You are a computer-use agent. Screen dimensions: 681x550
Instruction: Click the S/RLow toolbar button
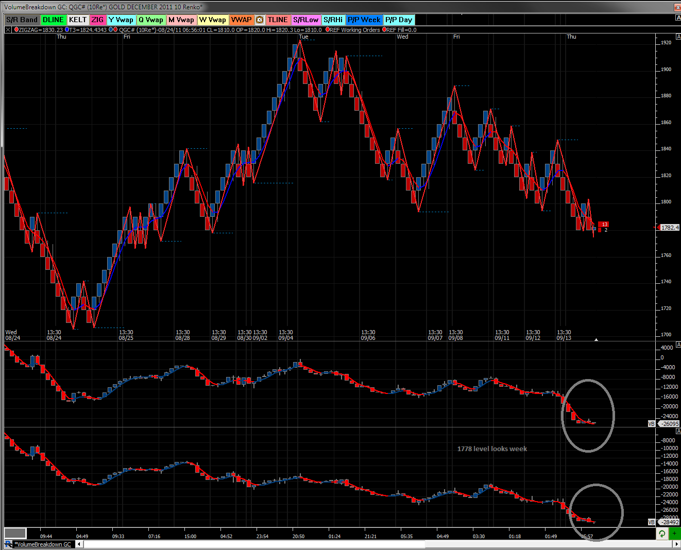306,20
